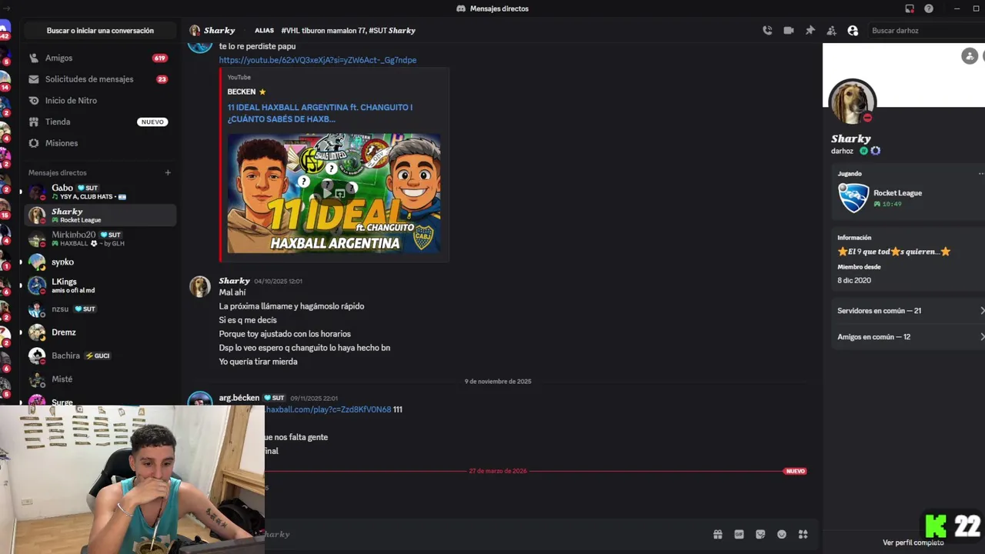The height and width of the screenshot is (554, 985).
Task: Open Solicitudes de mensajes
Action: [x=100, y=79]
